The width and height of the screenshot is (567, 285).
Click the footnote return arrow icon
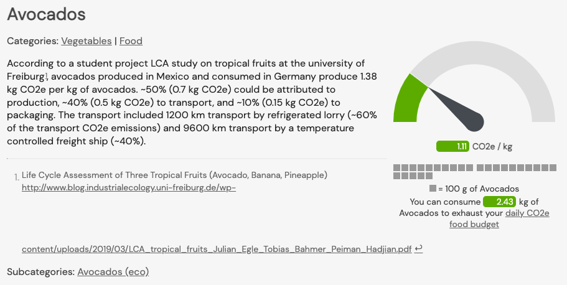418,249
